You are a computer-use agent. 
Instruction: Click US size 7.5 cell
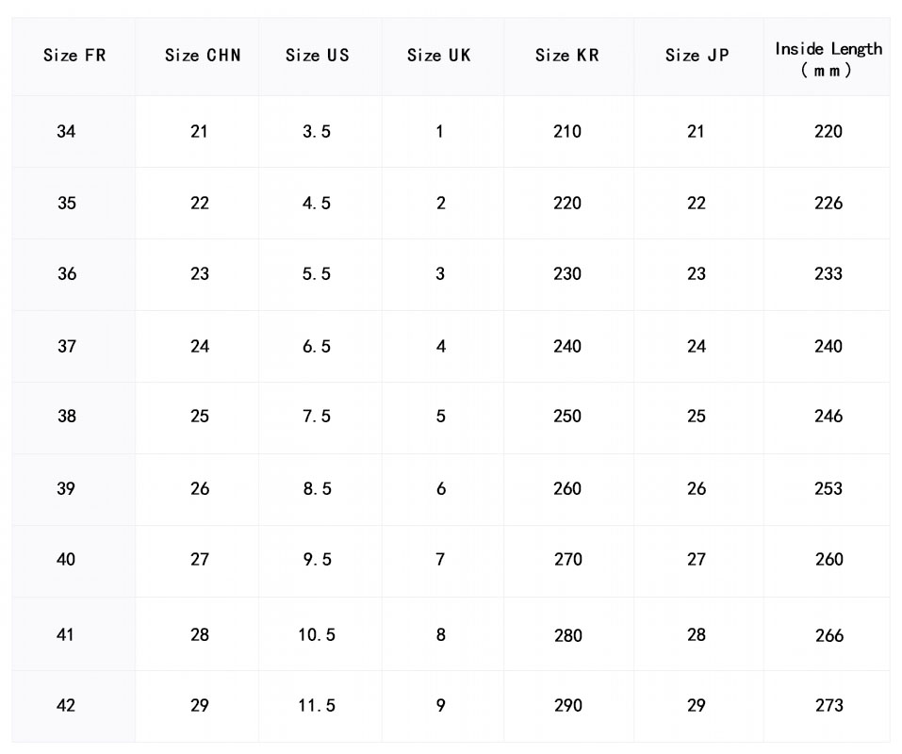[317, 417]
